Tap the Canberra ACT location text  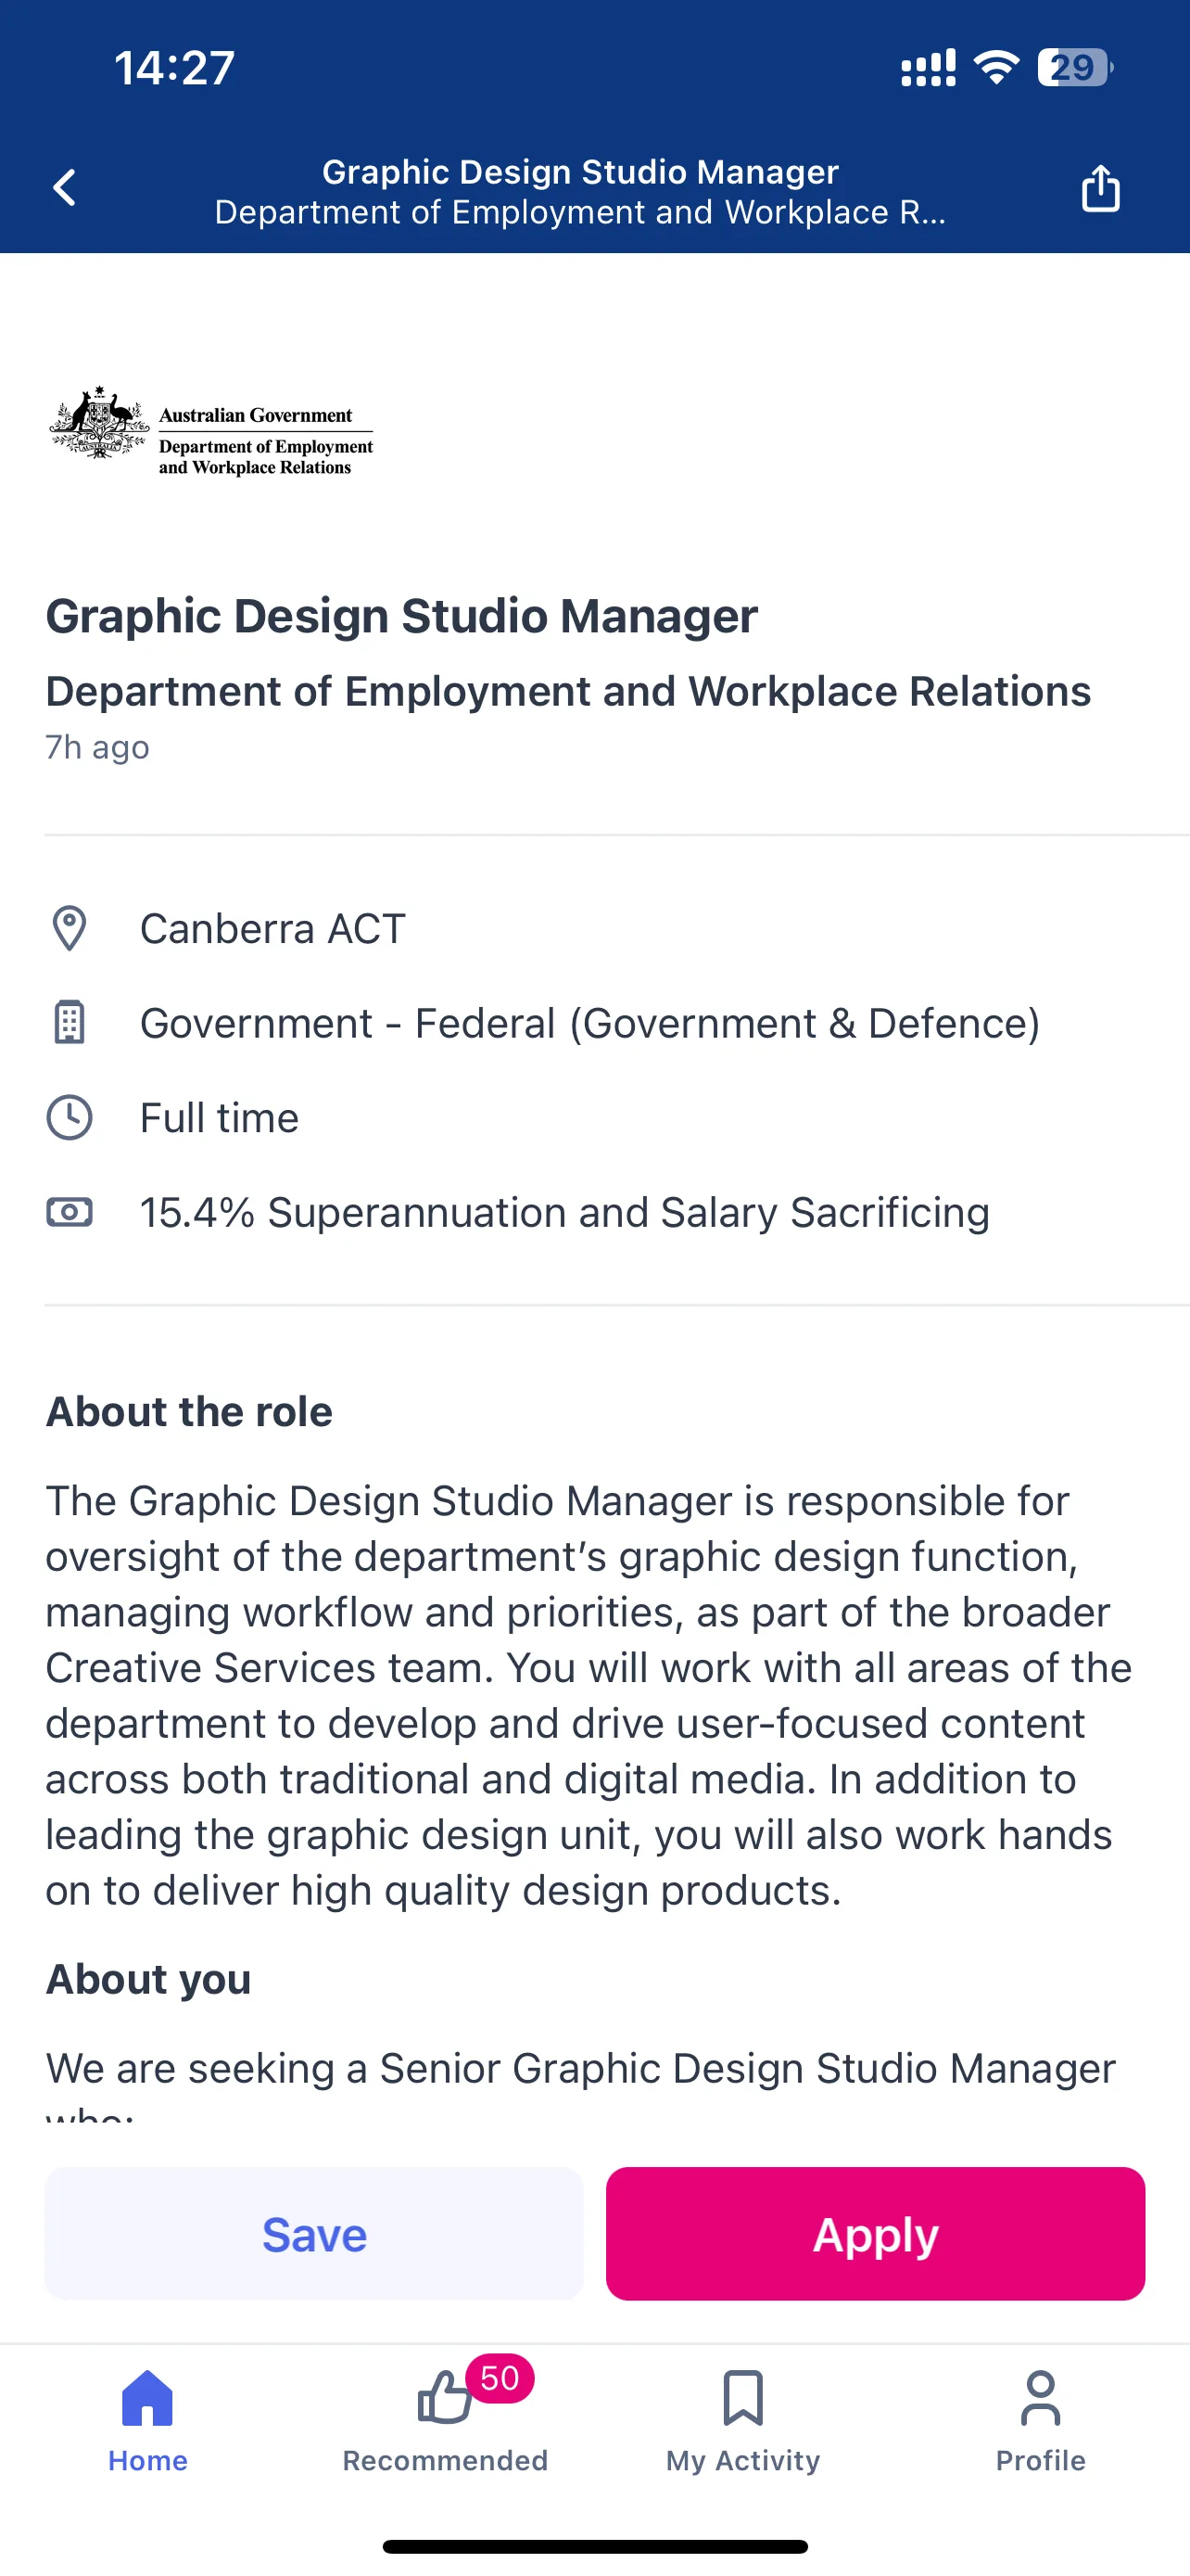272,929
